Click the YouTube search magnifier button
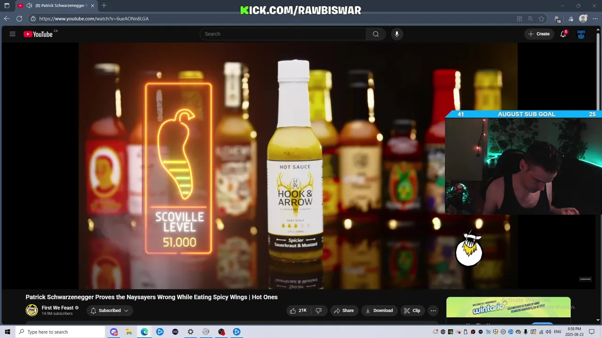Viewport: 602px width, 338px height. coord(376,34)
